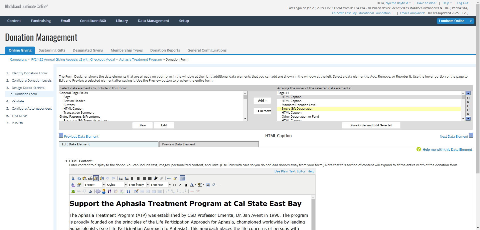This screenshot has height=230, width=480.
Task: Insert an anchor with anchor icon
Action: coord(90,191)
